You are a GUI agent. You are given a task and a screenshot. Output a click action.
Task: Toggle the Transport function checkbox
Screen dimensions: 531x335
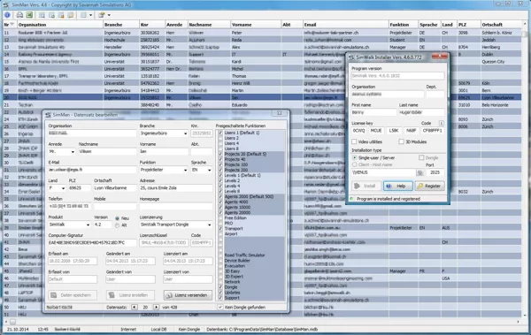click(220, 229)
